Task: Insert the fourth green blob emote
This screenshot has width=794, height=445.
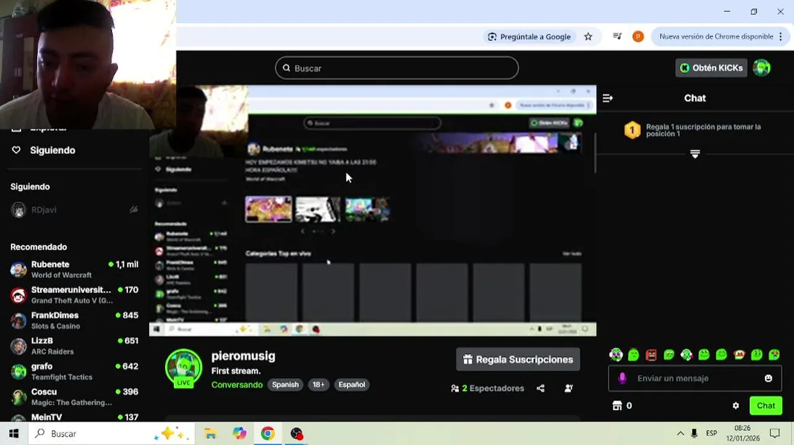Action: 668,355
